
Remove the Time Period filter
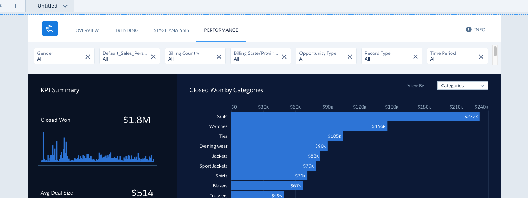coord(481,56)
